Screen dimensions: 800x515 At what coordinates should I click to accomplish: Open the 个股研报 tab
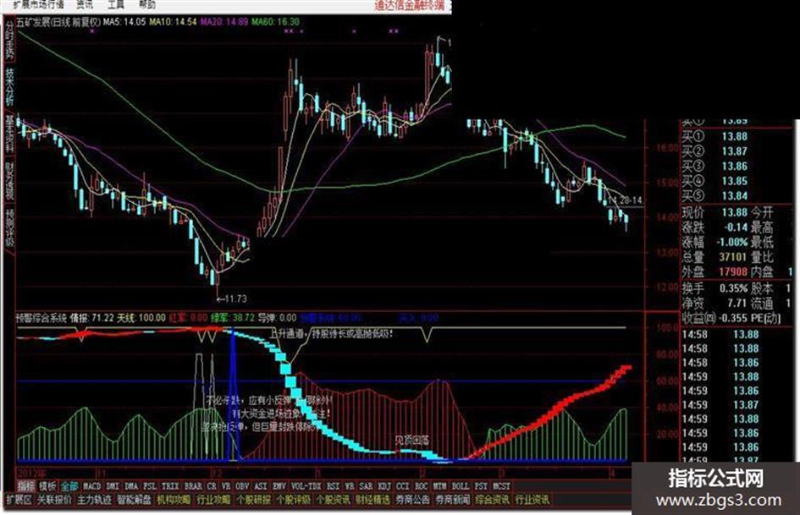click(254, 500)
